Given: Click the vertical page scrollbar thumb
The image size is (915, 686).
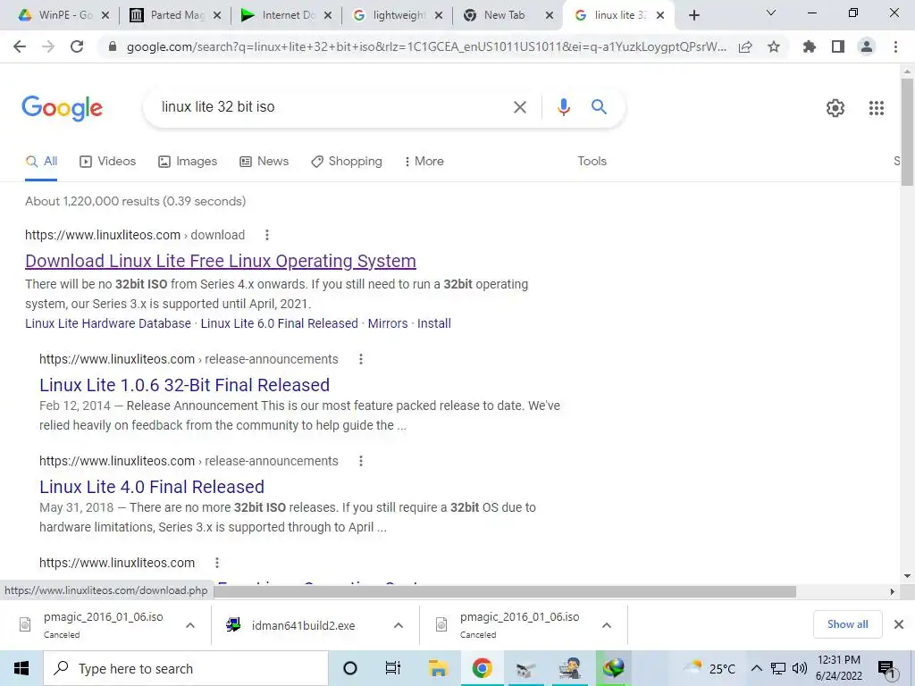Looking at the screenshot, I should pos(907,132).
